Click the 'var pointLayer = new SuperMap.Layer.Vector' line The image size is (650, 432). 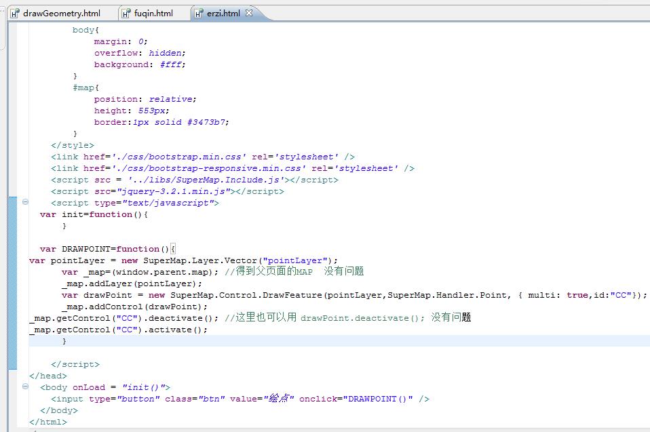tap(183, 260)
